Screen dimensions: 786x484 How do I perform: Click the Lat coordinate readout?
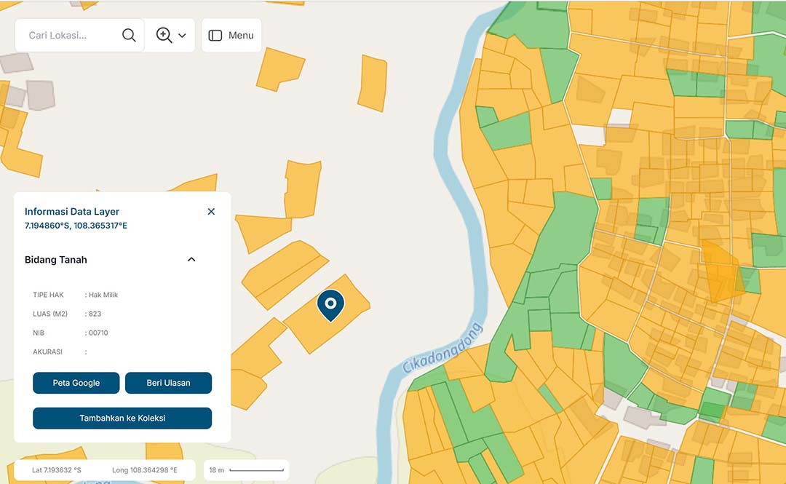coord(57,470)
